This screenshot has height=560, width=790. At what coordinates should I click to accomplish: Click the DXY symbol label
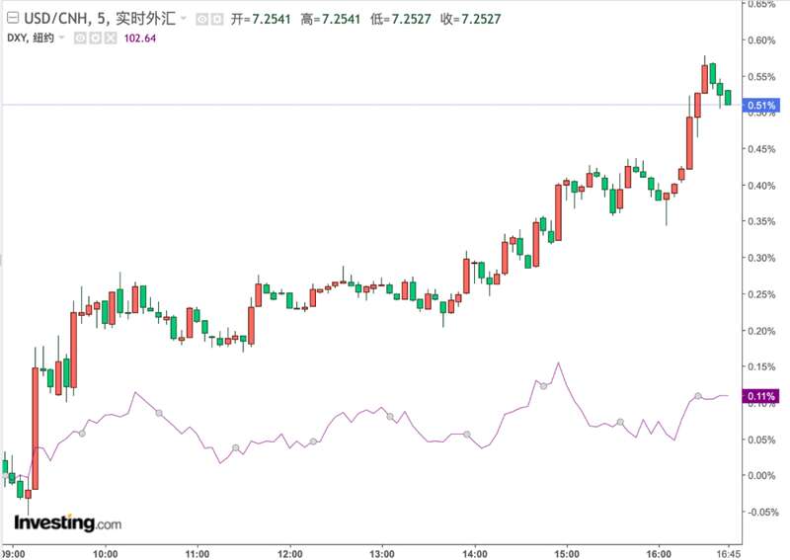(16, 38)
